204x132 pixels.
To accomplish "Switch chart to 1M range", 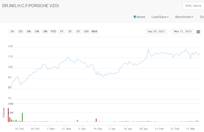I will click(37, 32).
